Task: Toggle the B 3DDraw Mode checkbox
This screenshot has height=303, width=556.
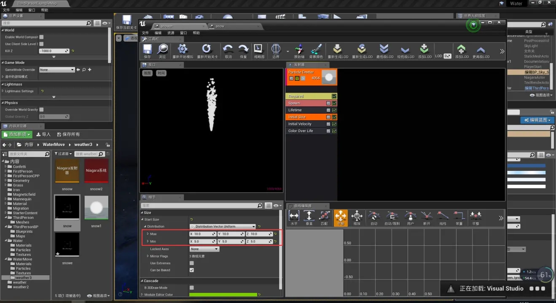Action: 192,288
